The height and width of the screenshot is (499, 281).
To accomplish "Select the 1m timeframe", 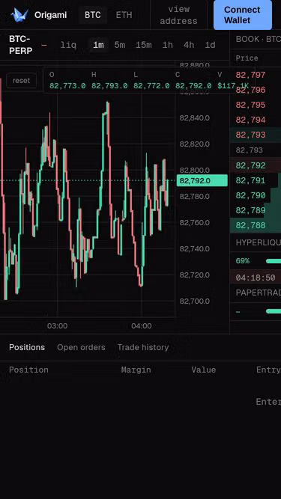I will point(98,45).
